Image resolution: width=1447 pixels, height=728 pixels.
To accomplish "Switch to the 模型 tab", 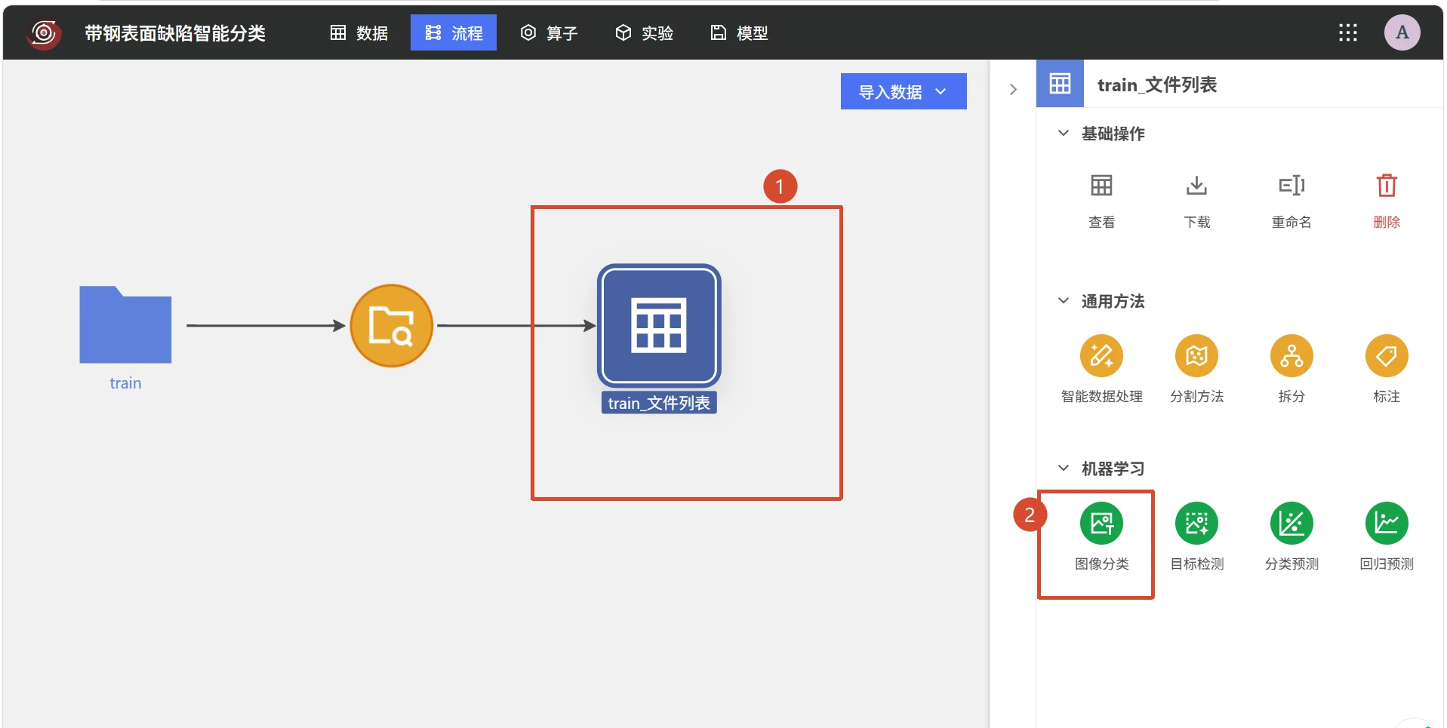I will click(x=739, y=32).
